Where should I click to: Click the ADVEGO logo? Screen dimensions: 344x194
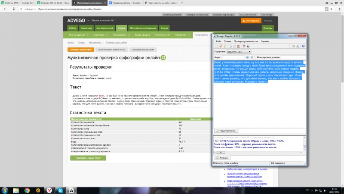coord(76,20)
